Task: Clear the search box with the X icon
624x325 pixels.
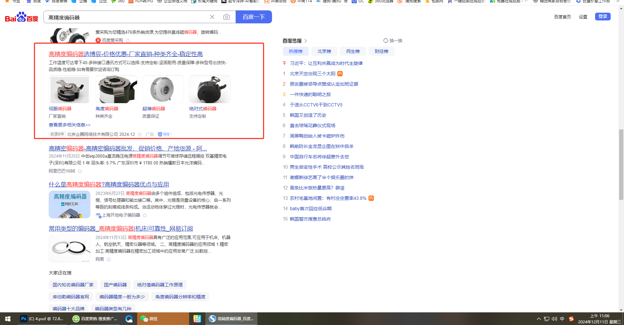Action: [212, 17]
